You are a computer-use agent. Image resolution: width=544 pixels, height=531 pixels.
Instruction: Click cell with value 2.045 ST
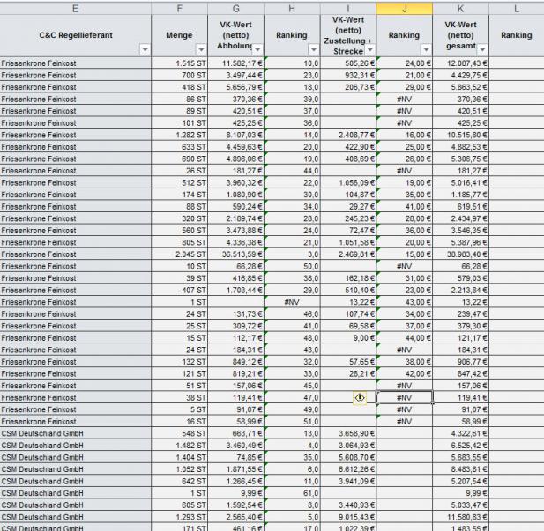[179, 254]
